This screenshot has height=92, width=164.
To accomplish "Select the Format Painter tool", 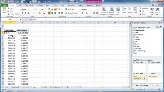I will (13, 14).
